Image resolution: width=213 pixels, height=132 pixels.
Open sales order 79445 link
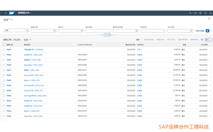tap(9, 80)
